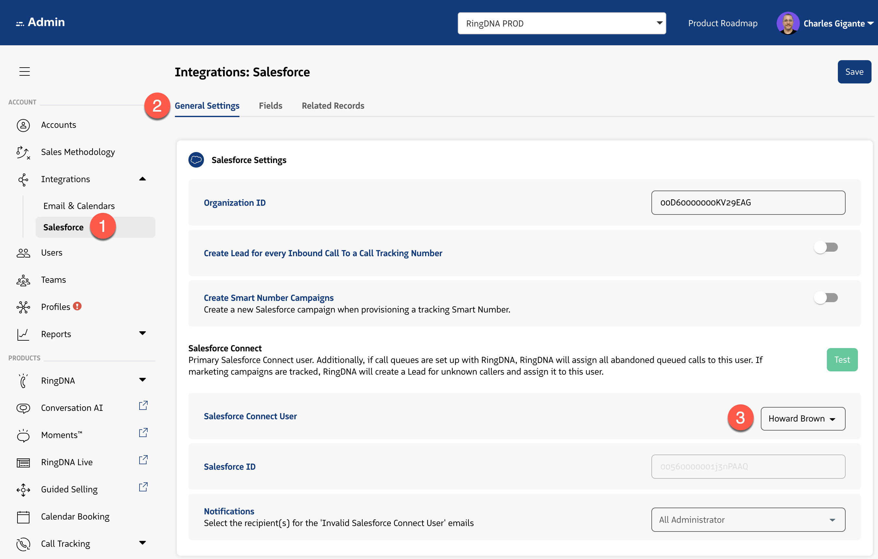
Task: Click the Organization ID input field
Action: 748,203
